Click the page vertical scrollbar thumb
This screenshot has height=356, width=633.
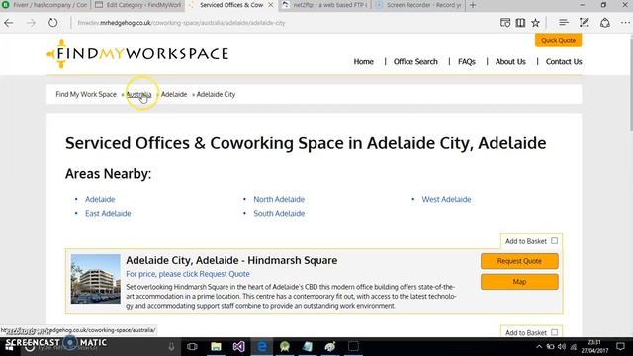(630, 84)
